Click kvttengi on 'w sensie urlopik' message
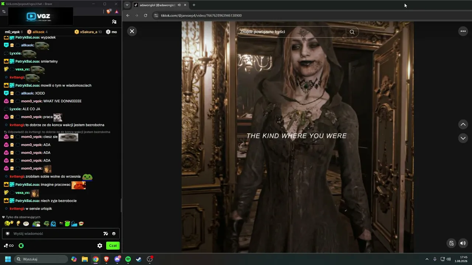The width and height of the screenshot is (472, 265). [17, 209]
